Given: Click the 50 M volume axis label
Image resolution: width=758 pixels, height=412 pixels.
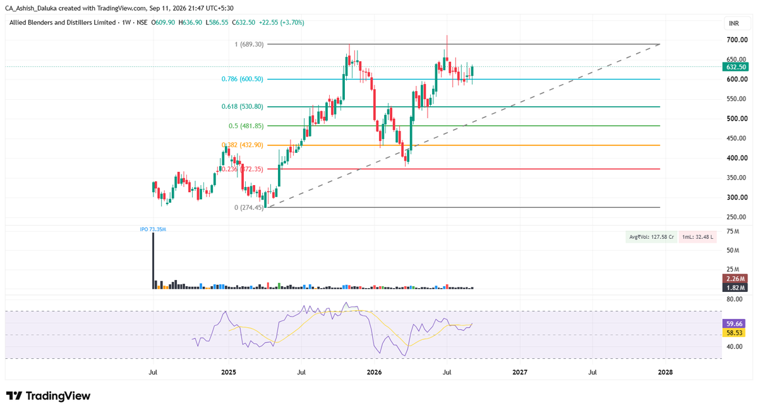Looking at the screenshot, I should pyautogui.click(x=732, y=251).
